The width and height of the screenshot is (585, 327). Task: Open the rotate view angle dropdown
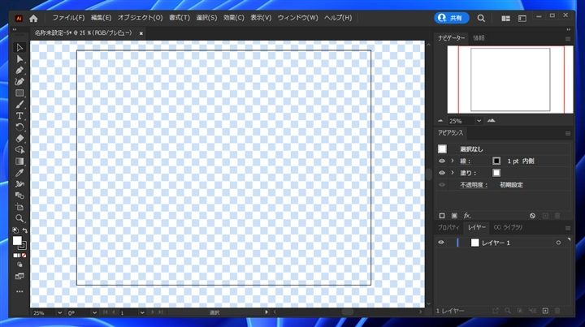coord(94,313)
